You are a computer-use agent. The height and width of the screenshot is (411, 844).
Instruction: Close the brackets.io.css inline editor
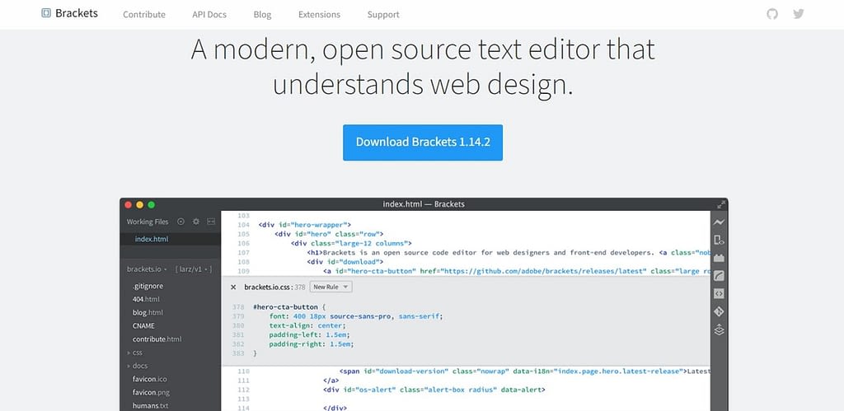point(233,287)
